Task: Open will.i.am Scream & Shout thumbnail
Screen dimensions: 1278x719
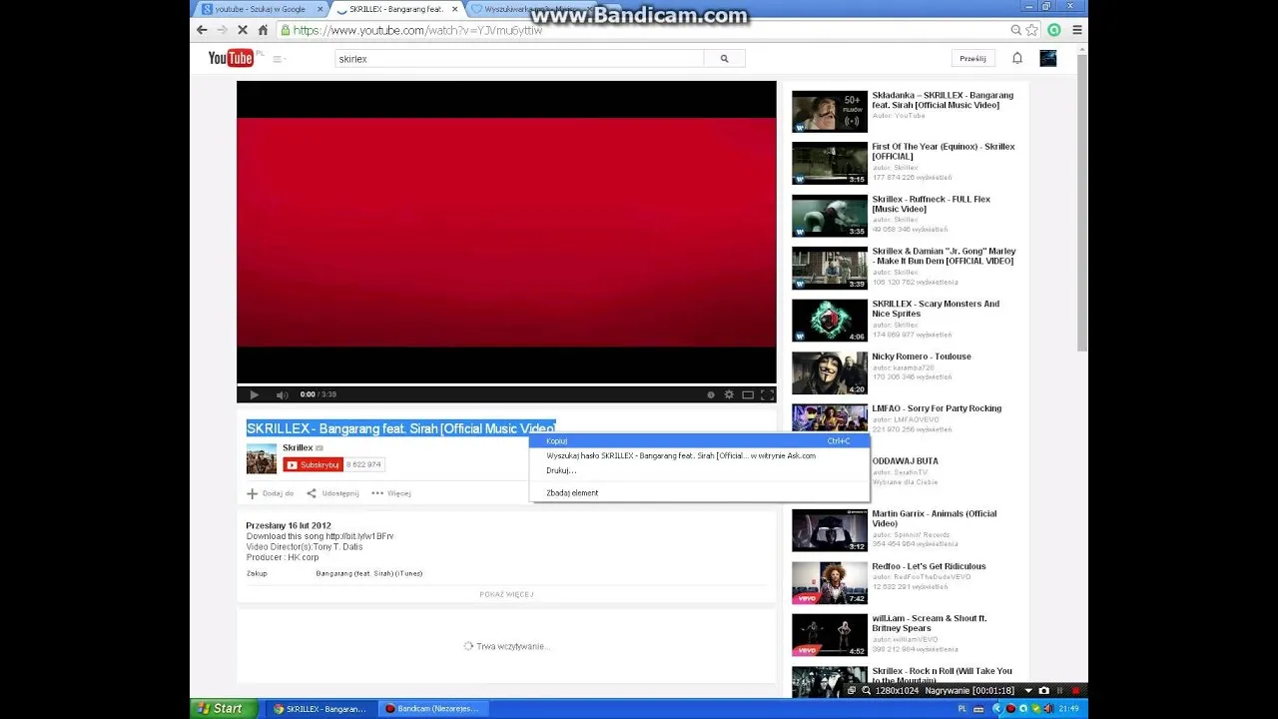Action: tap(830, 635)
